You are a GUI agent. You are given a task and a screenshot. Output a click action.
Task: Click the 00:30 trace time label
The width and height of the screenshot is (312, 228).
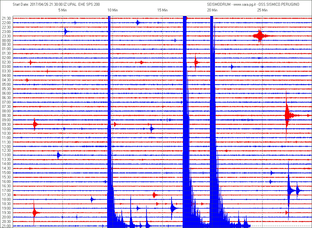[6, 45]
